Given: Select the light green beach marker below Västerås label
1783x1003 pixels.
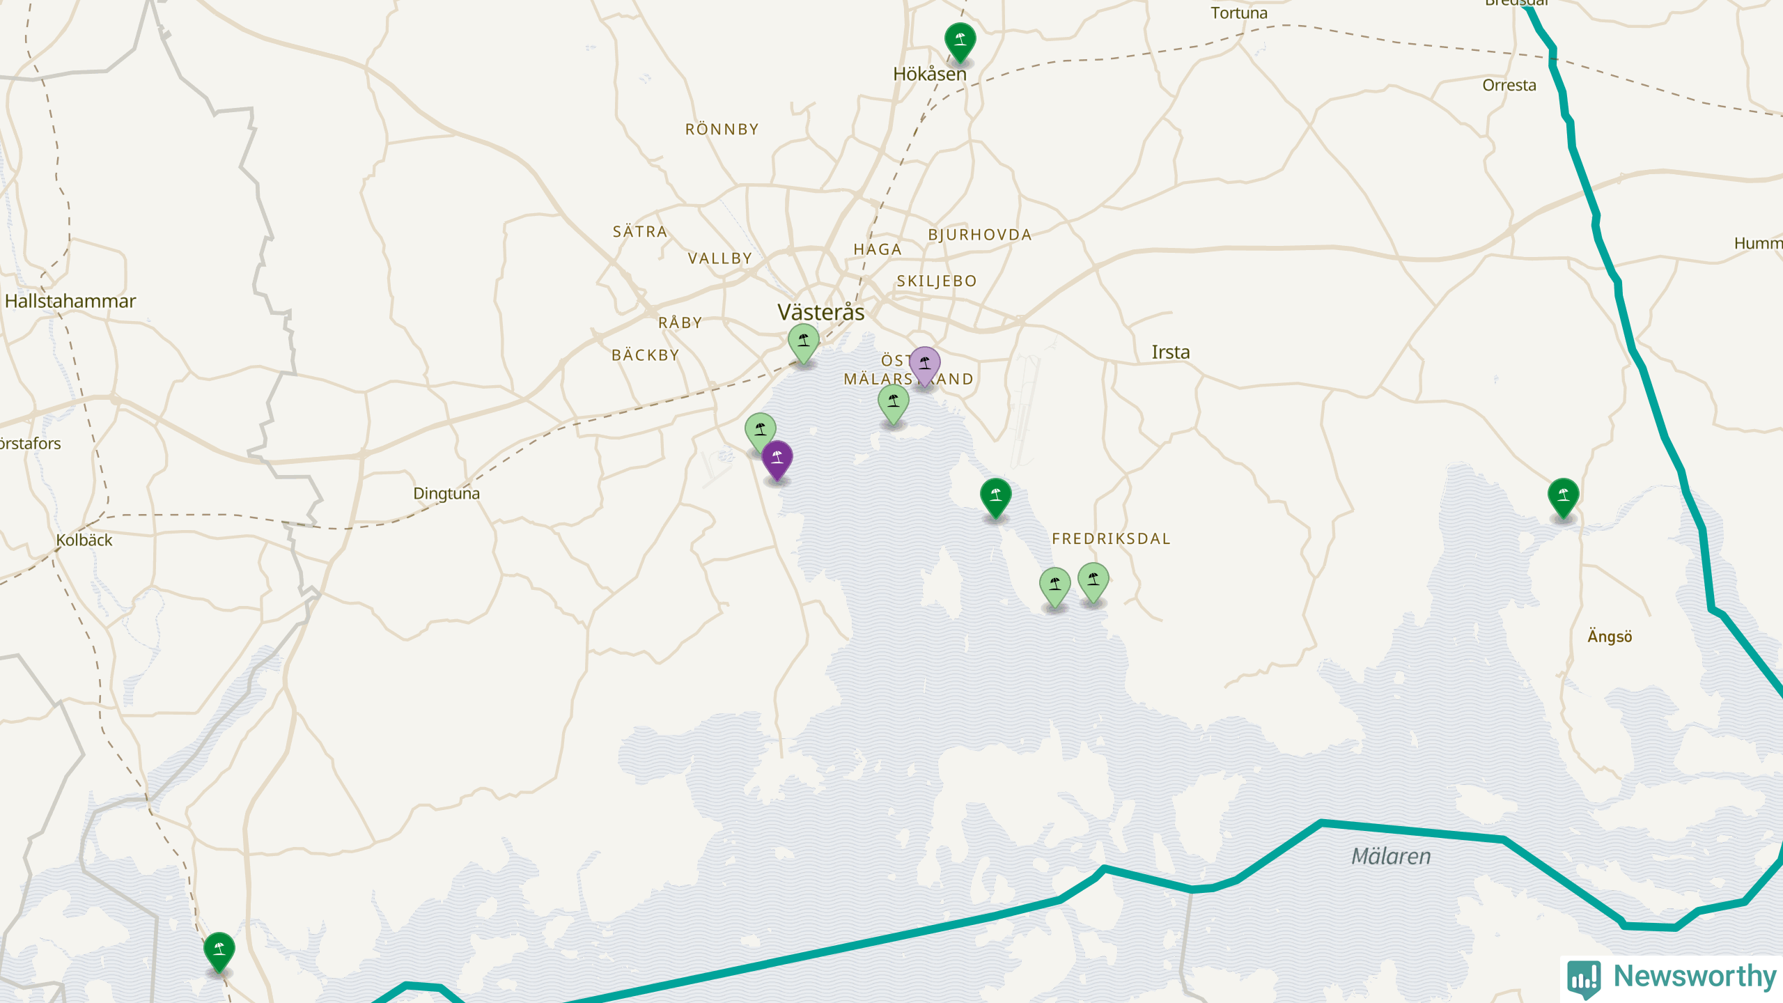Looking at the screenshot, I should 804,343.
